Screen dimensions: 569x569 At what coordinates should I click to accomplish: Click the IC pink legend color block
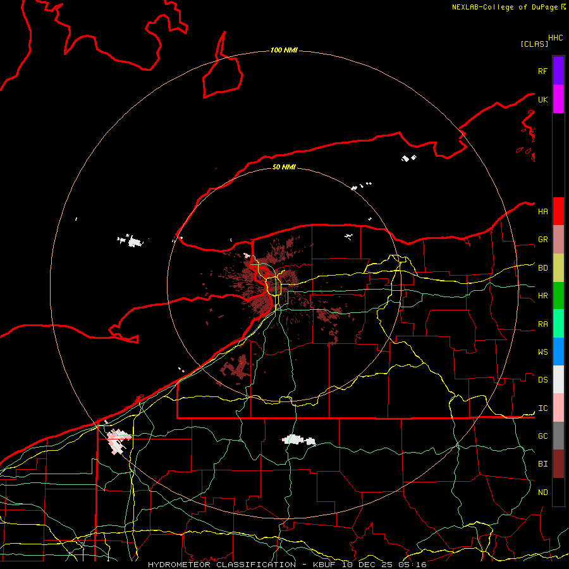coord(558,408)
